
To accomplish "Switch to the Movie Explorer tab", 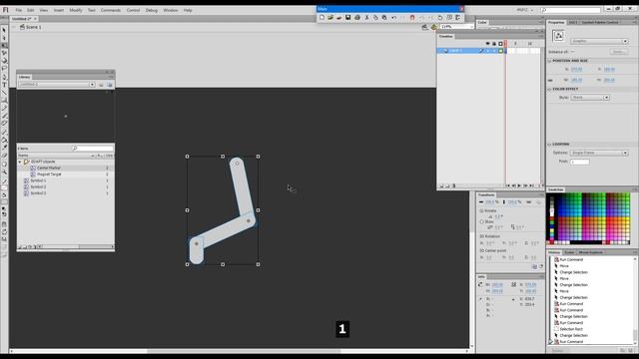I will 590,252.
